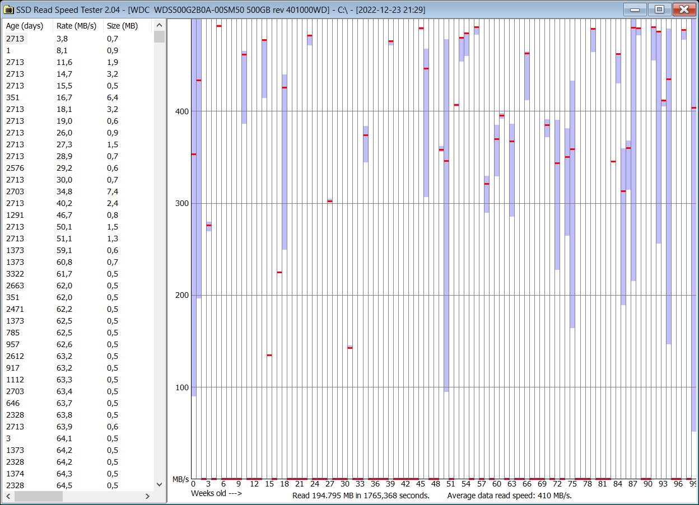Select the row with rate 63,9
Image resolution: width=699 pixels, height=505 pixels.
point(78,426)
